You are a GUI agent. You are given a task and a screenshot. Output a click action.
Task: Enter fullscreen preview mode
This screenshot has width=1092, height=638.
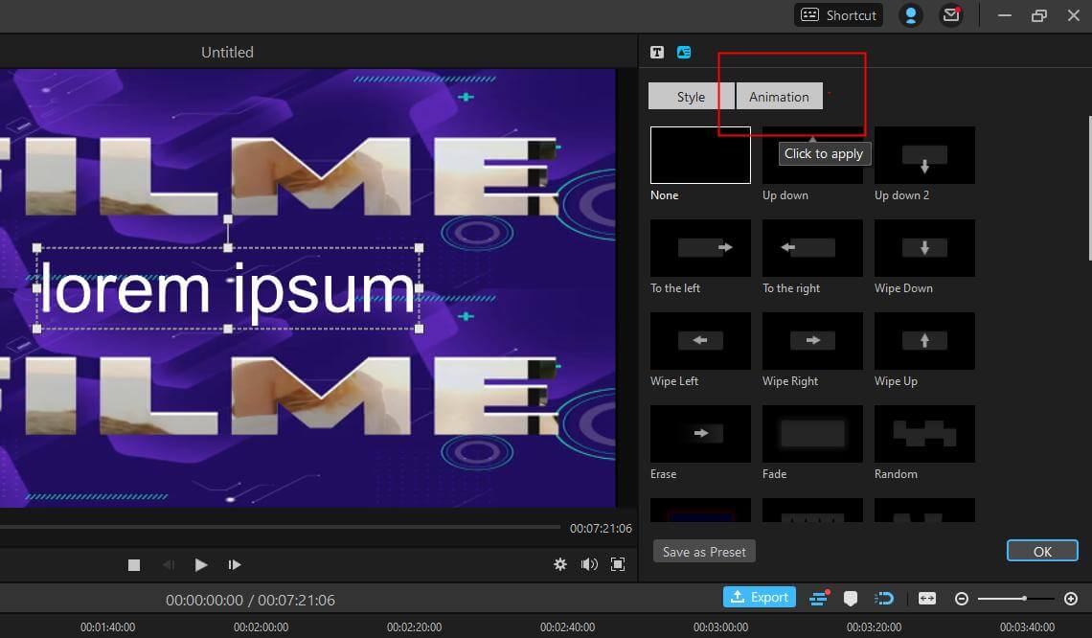click(618, 564)
